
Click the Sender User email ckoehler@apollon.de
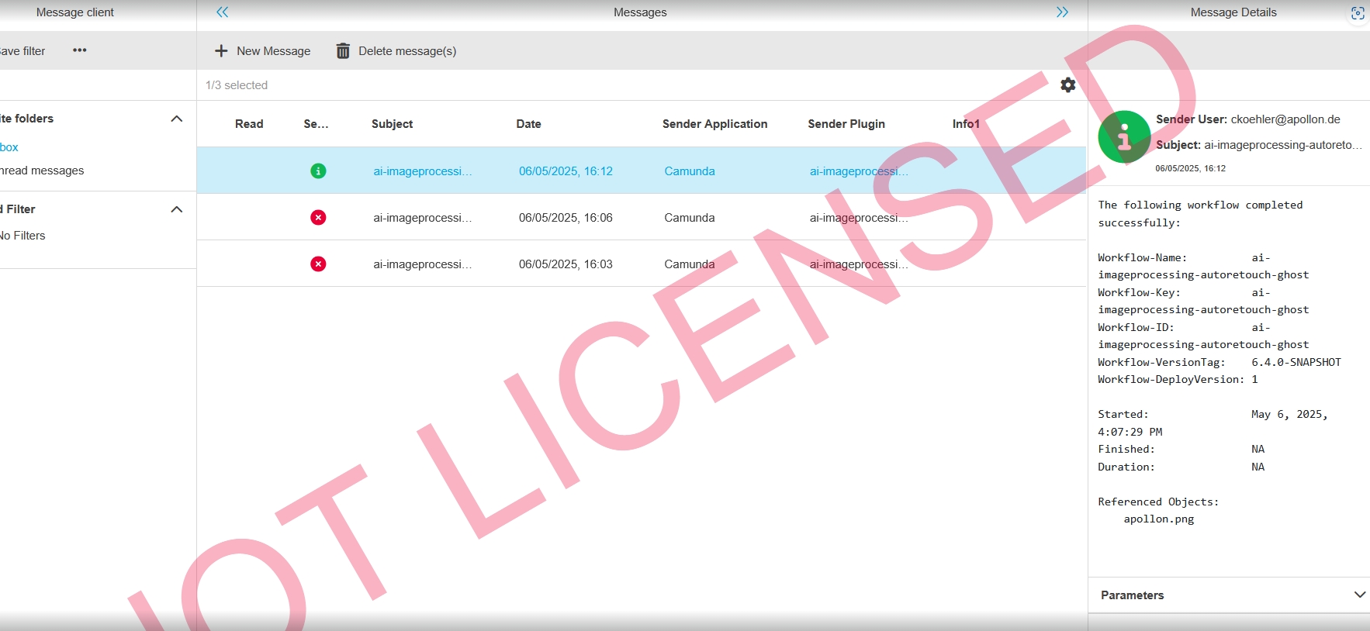tap(1285, 119)
